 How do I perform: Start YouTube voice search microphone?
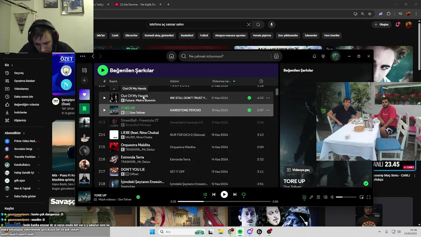point(271,24)
